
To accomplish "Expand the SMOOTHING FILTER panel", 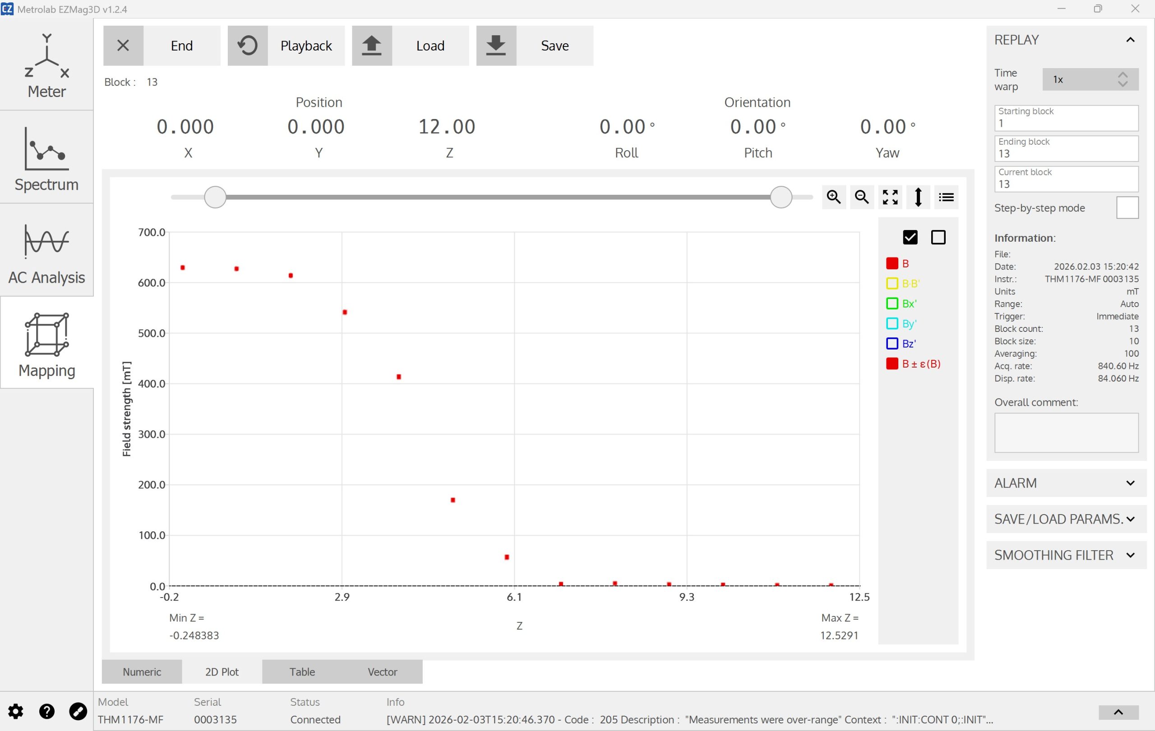I will point(1066,555).
